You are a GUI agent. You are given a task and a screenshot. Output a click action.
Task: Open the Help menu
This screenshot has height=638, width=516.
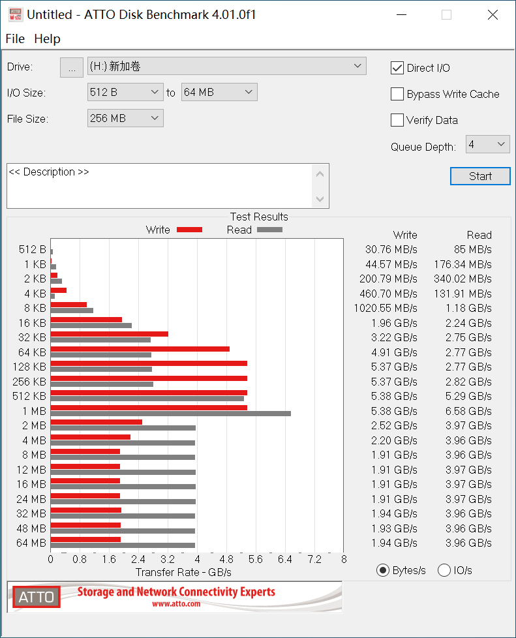pyautogui.click(x=47, y=38)
